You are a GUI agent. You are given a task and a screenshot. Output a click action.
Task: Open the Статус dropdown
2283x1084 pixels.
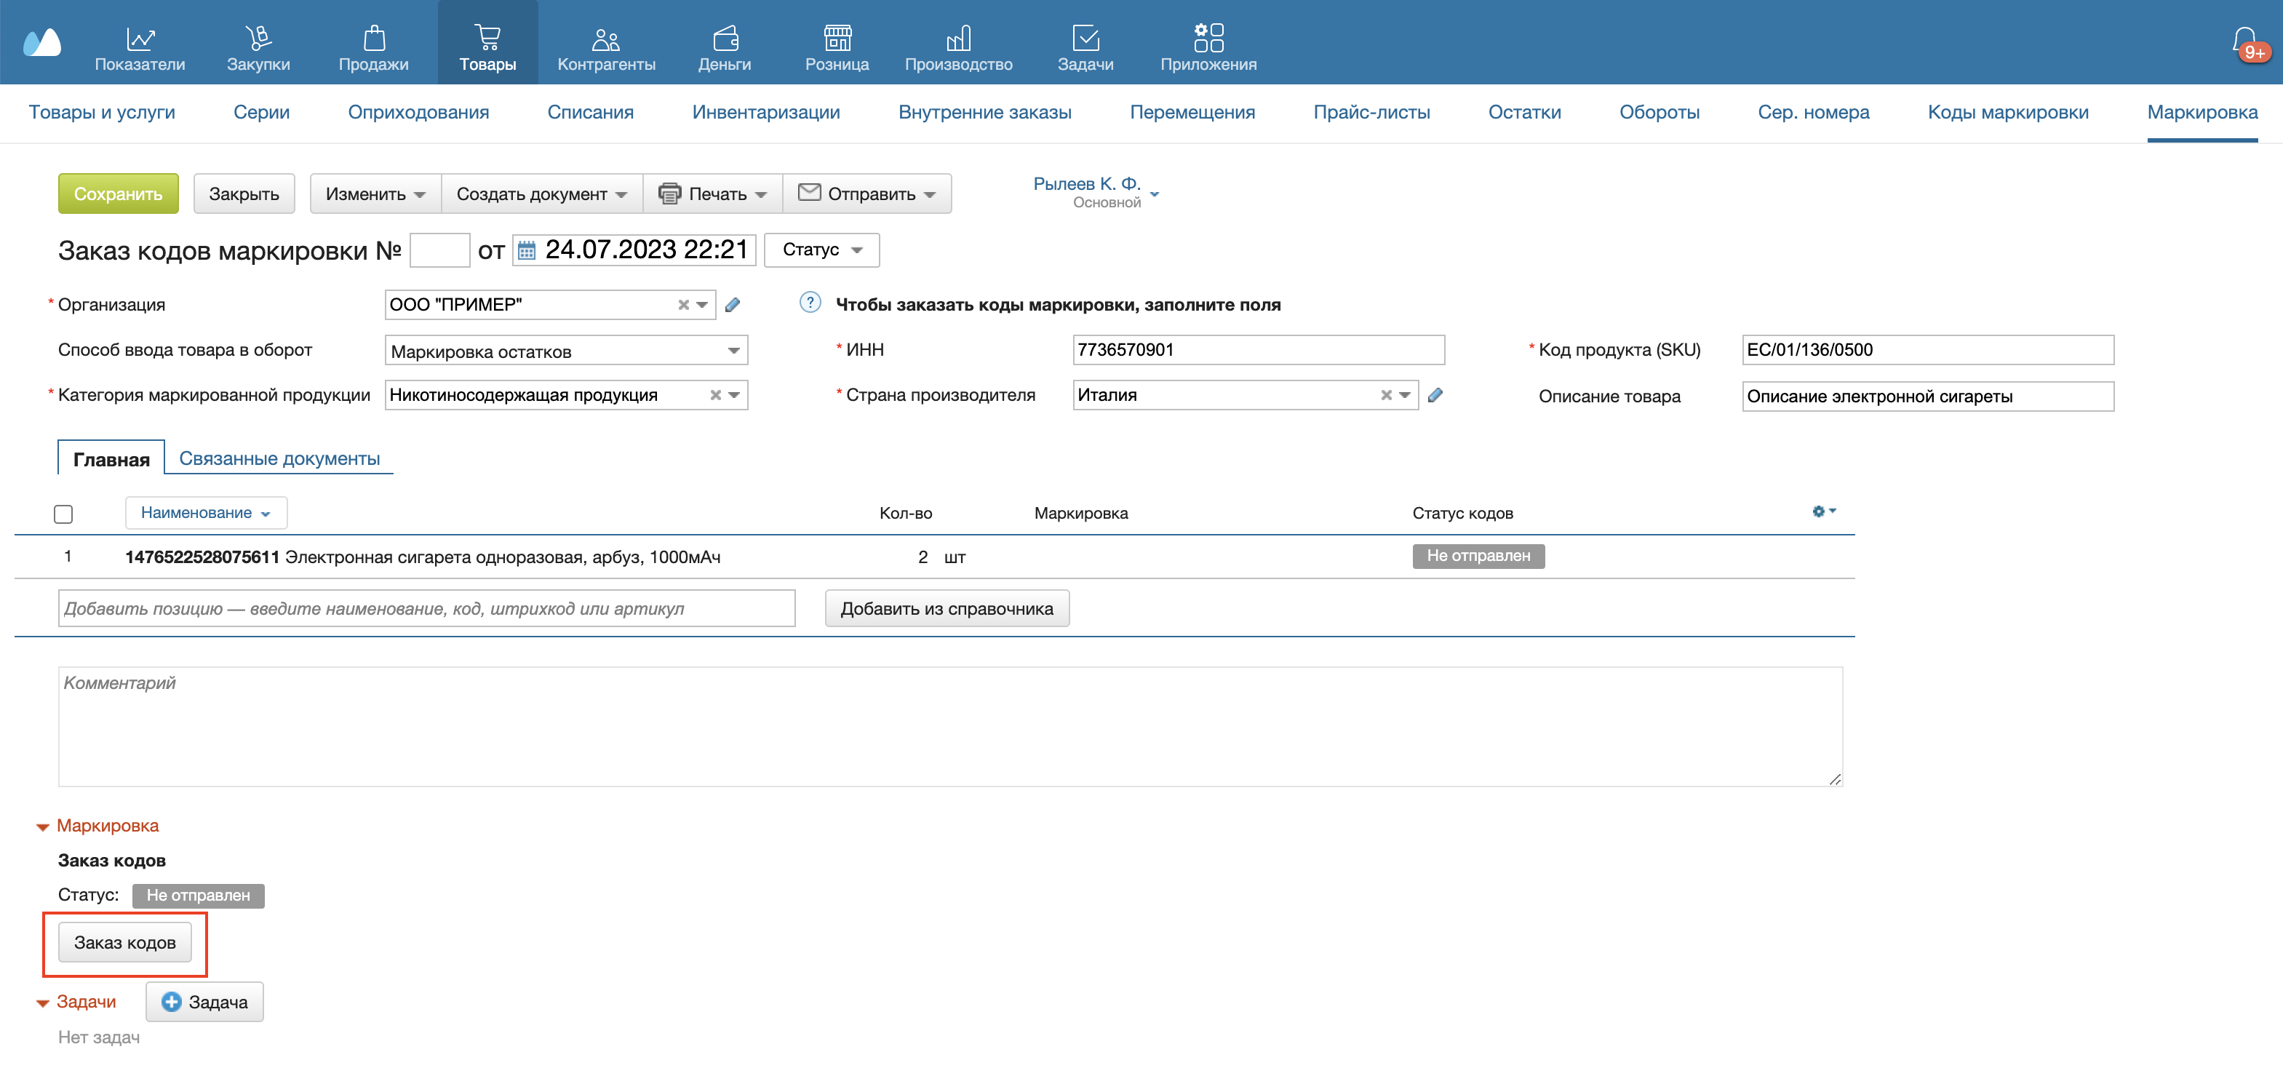[x=821, y=250]
